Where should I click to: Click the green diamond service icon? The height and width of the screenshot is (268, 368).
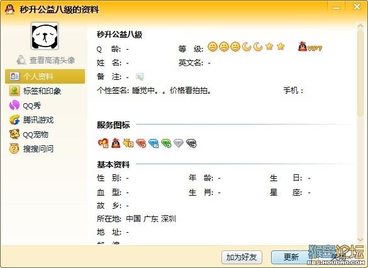166,143
